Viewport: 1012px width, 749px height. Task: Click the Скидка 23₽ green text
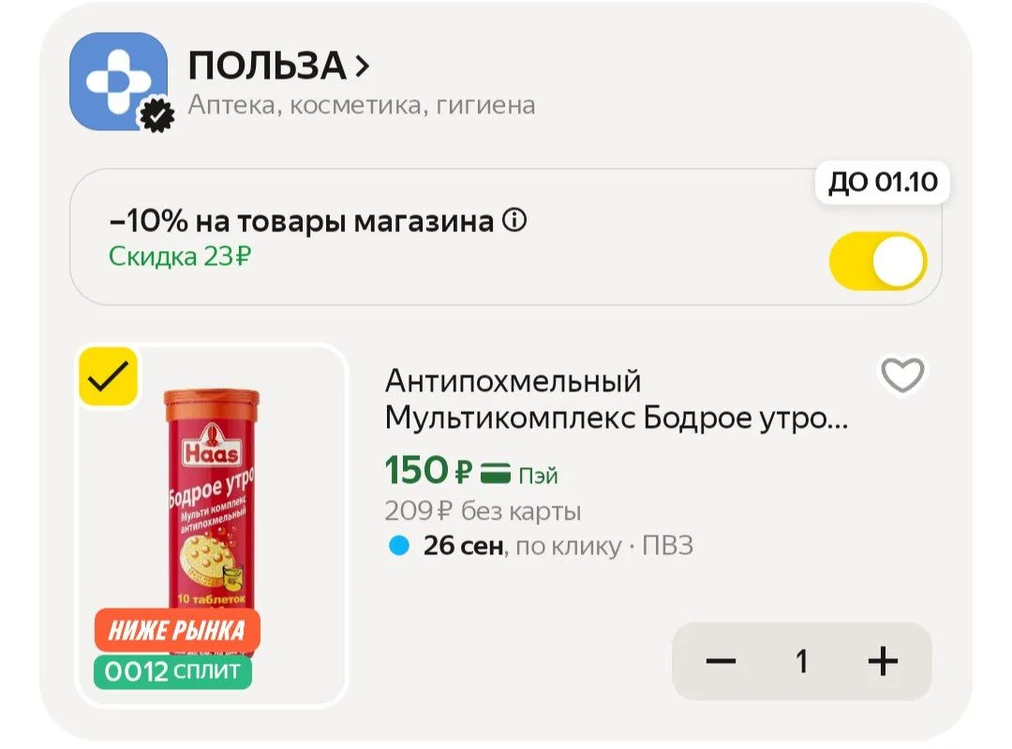click(x=179, y=257)
